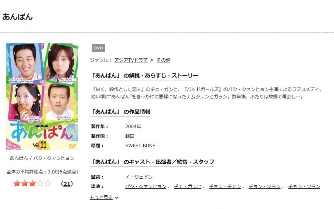Image resolution: width=334 pixels, height=209 pixels.
Task: Open the アジアTVドラマ genre link
Action: coord(131,60)
